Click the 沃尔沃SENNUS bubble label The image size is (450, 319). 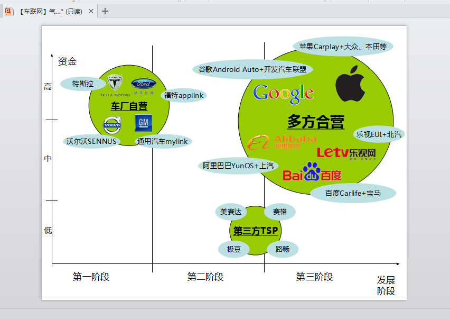[91, 141]
